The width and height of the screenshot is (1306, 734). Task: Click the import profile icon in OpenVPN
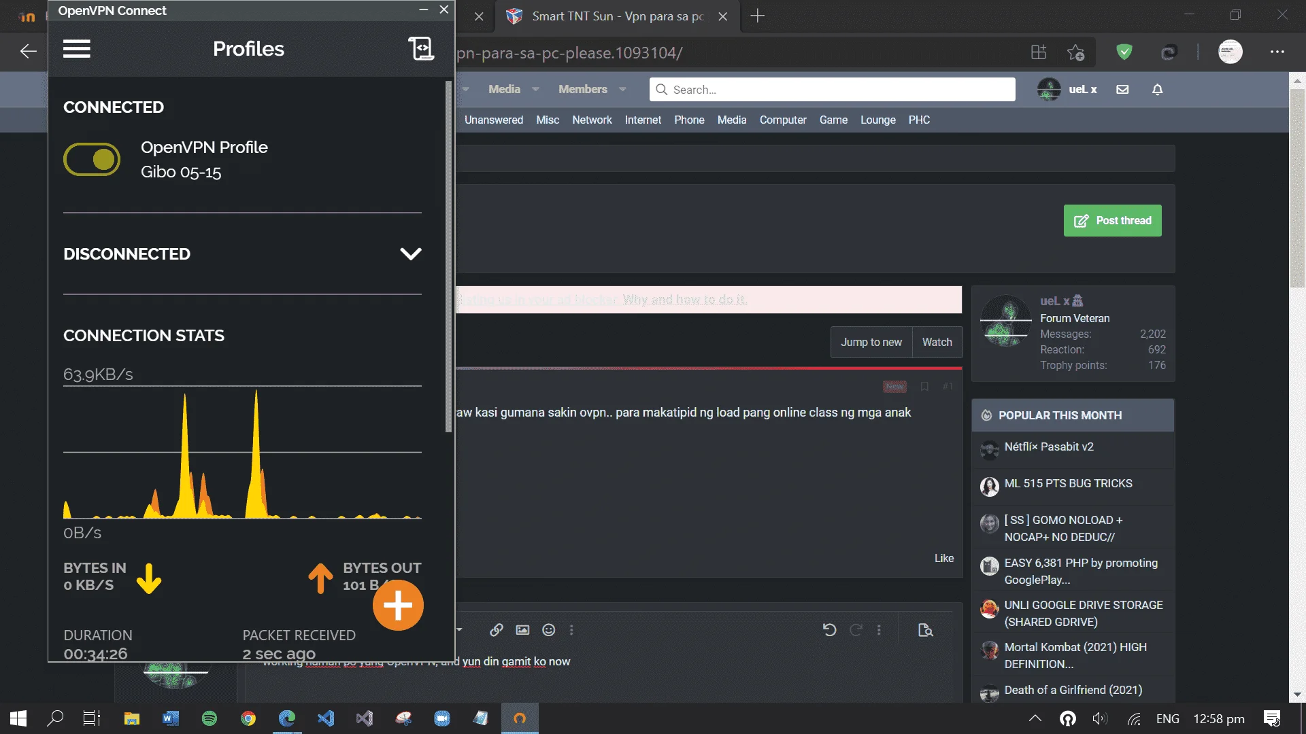point(420,49)
